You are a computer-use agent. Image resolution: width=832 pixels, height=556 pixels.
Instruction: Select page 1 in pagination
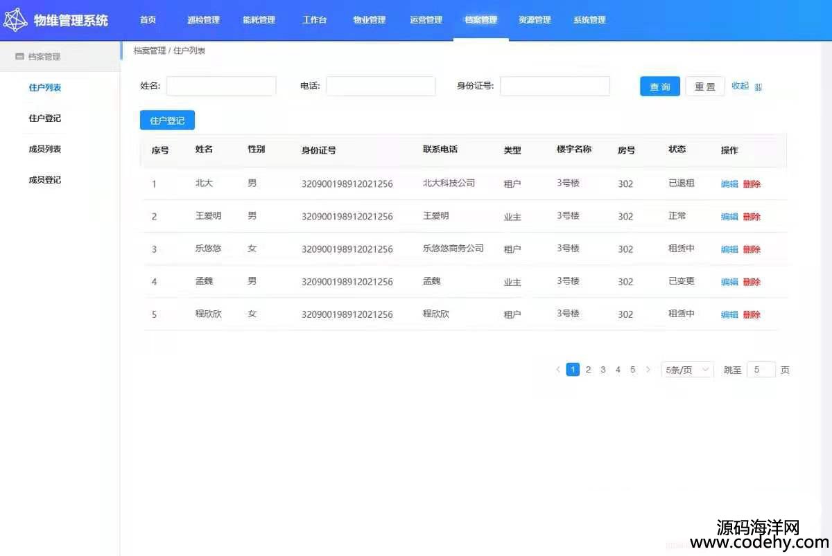tap(573, 370)
